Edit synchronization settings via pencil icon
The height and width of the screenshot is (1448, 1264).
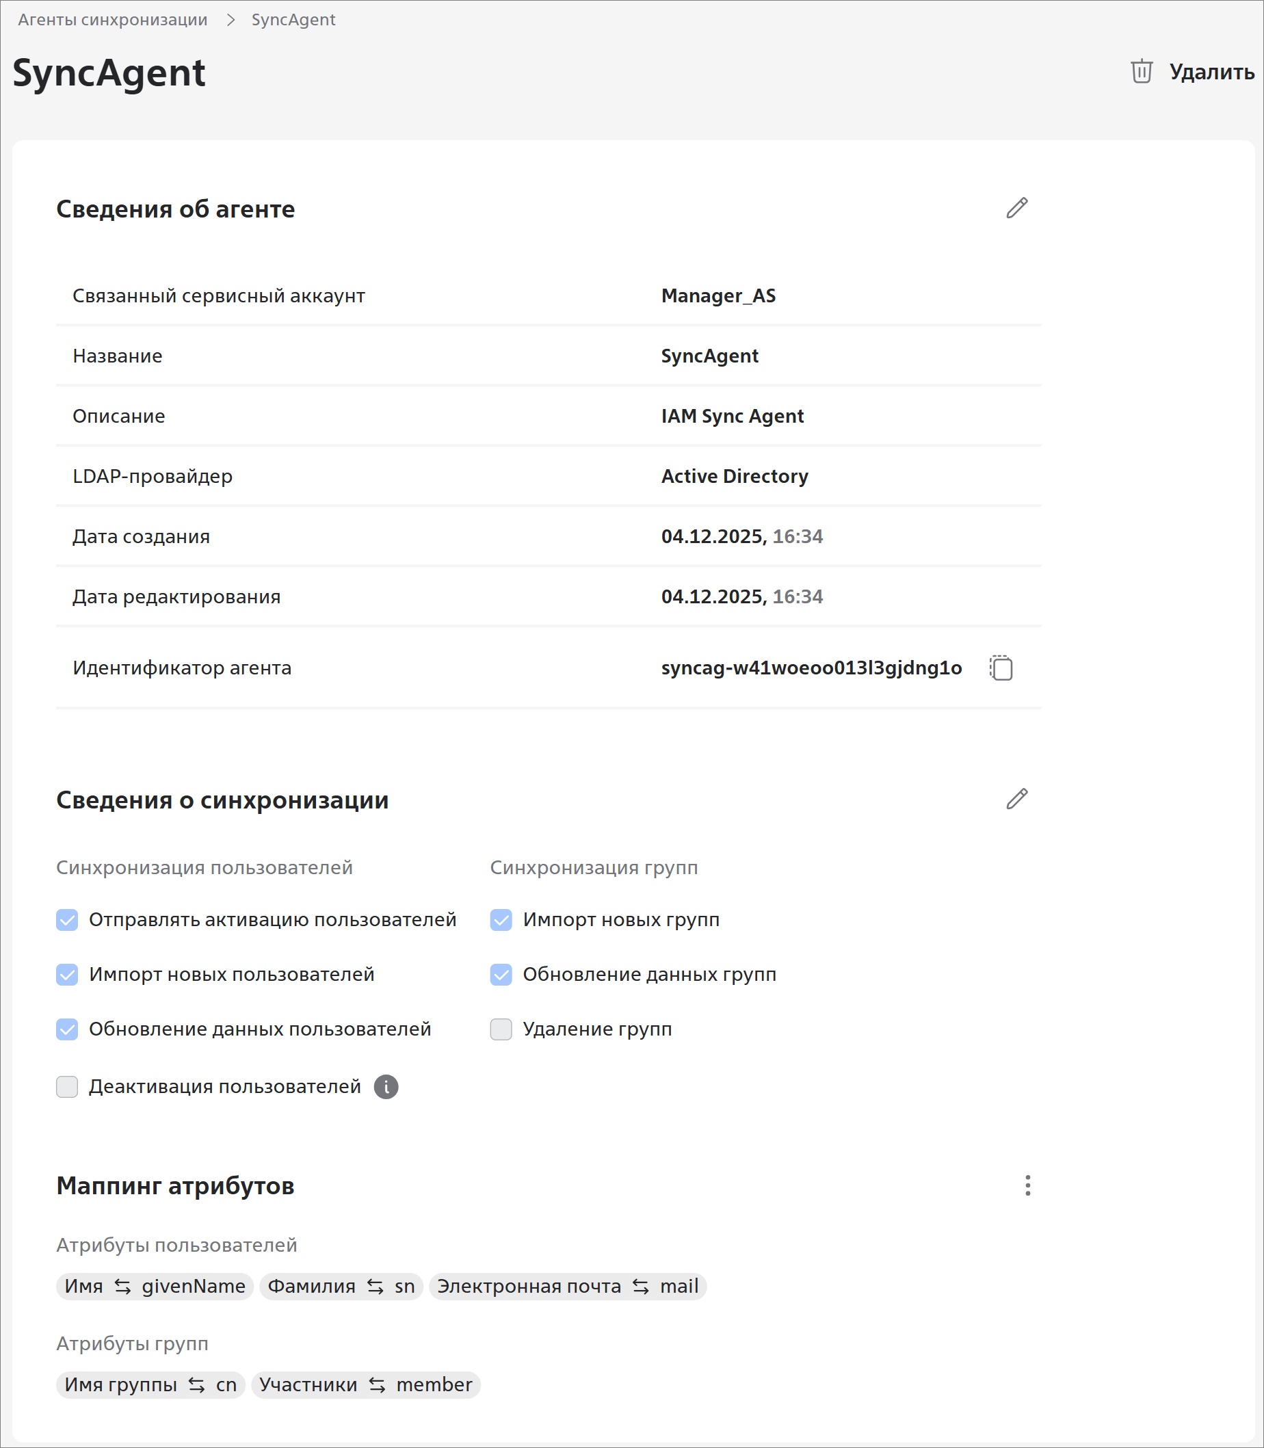point(1016,799)
